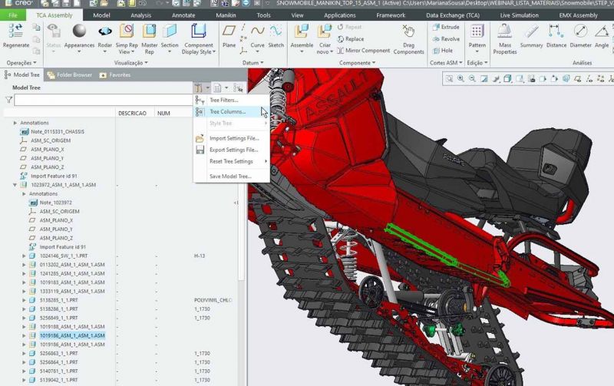Open the Componente group dropdown
This screenshot has width=614, height=386.
pos(357,63)
